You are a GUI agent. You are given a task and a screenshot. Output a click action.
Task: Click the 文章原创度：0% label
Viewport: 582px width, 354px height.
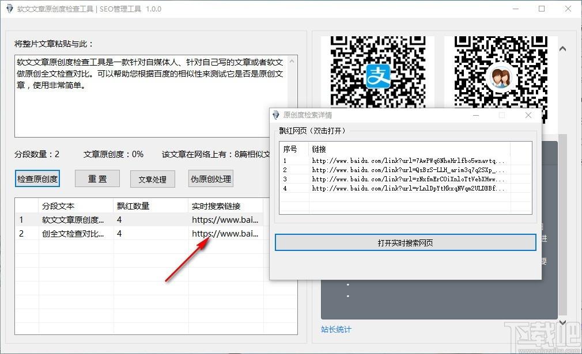[x=113, y=154]
